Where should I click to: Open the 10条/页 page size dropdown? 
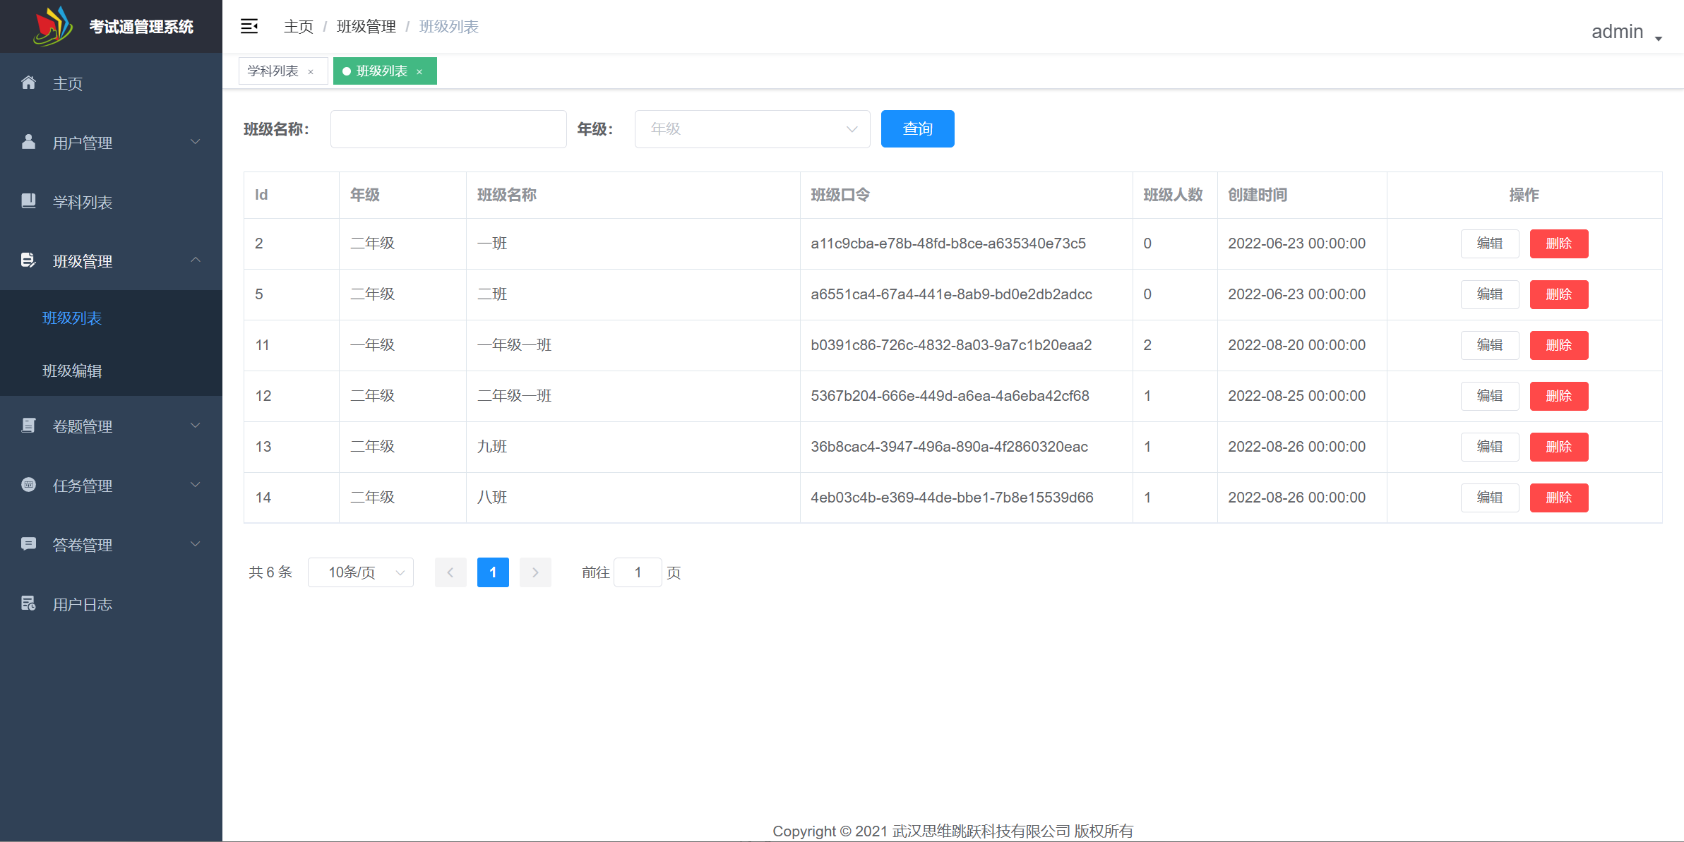360,572
